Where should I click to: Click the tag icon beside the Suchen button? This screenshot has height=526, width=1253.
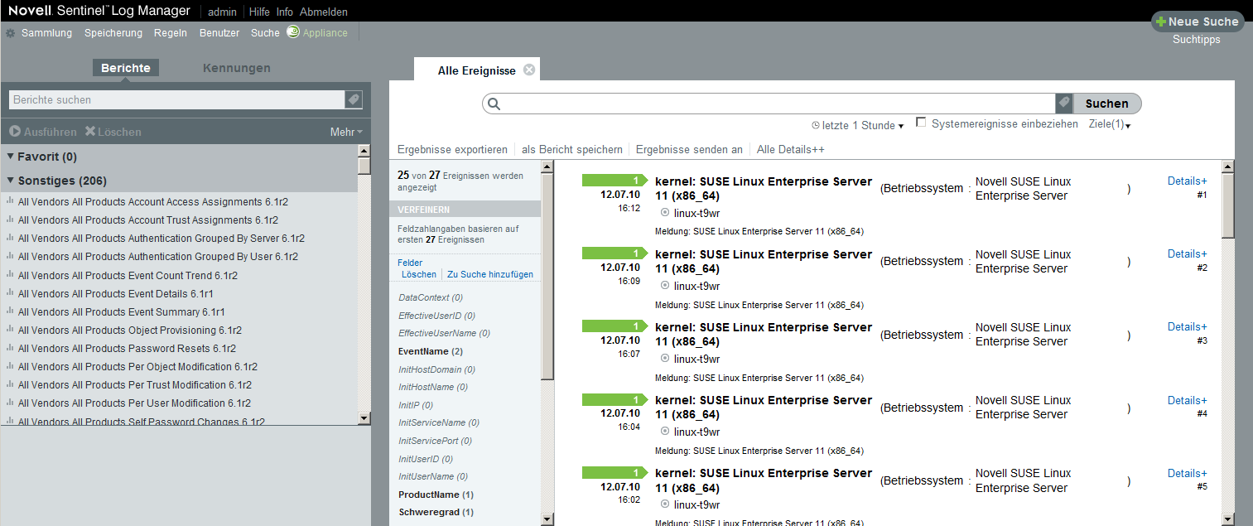point(1064,104)
